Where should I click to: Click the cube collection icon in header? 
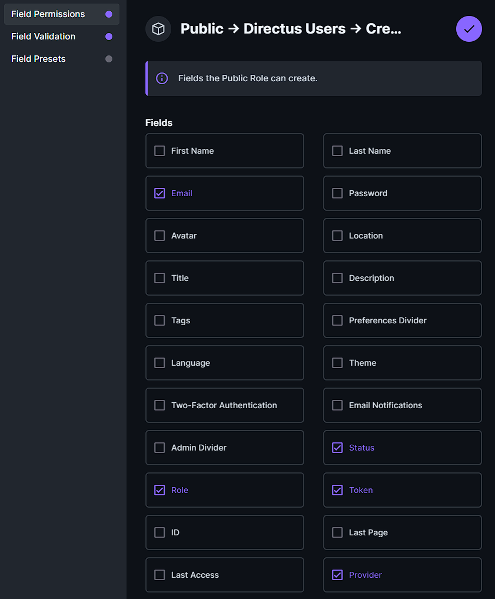click(x=158, y=29)
